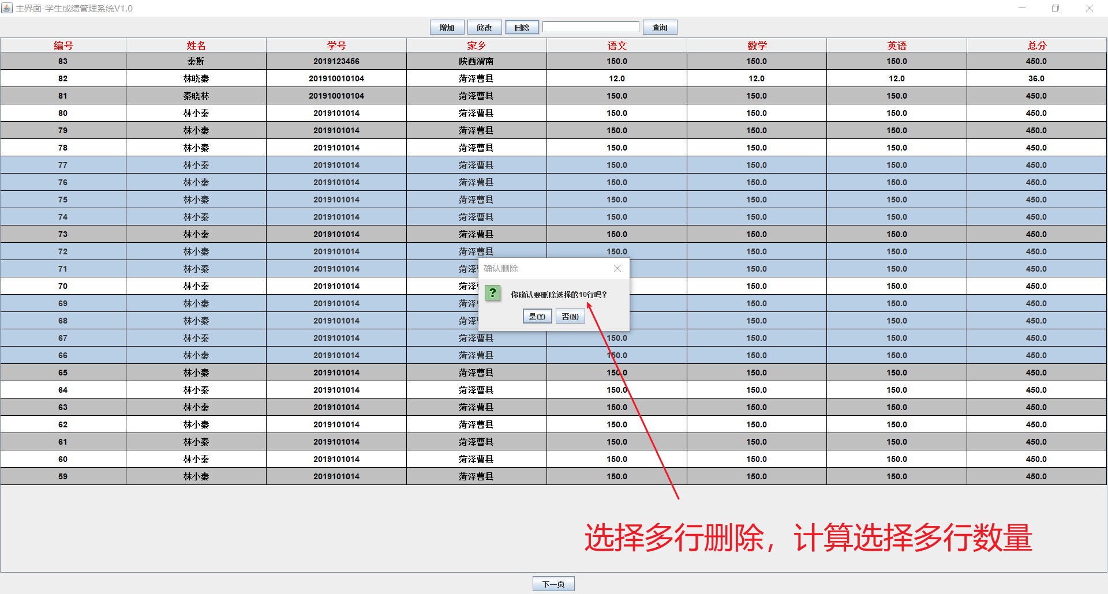Select row number 80
The image size is (1108, 594).
click(63, 113)
